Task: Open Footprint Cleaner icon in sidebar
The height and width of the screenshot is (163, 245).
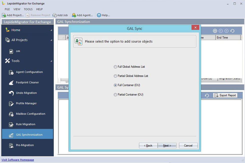Action: pos(11,83)
